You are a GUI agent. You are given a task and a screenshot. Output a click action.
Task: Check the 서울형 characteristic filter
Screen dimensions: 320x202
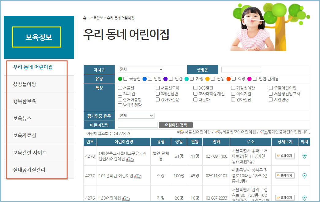pos(120,88)
